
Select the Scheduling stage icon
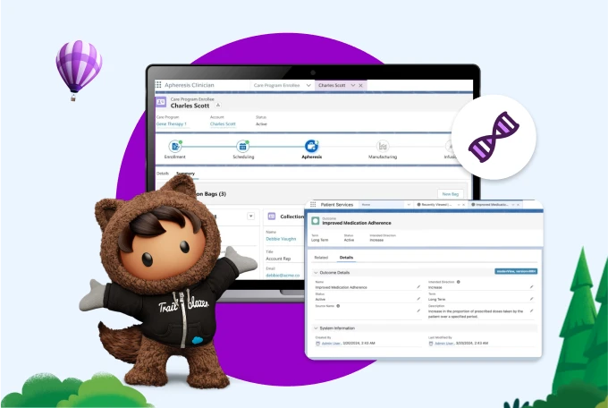243,147
